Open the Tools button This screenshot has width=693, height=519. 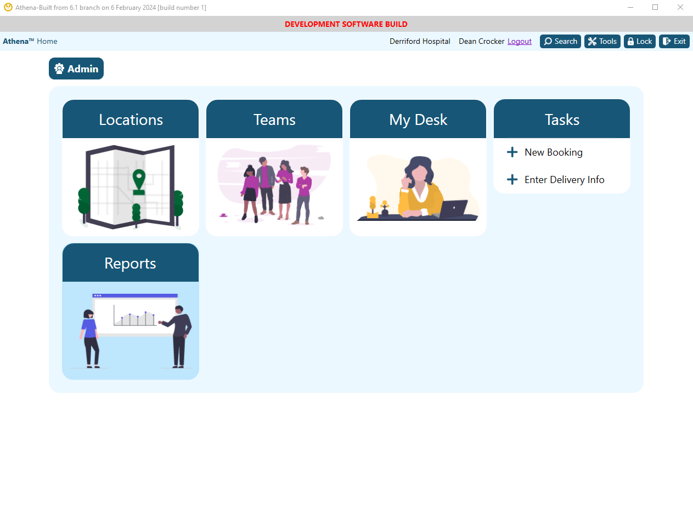click(602, 41)
